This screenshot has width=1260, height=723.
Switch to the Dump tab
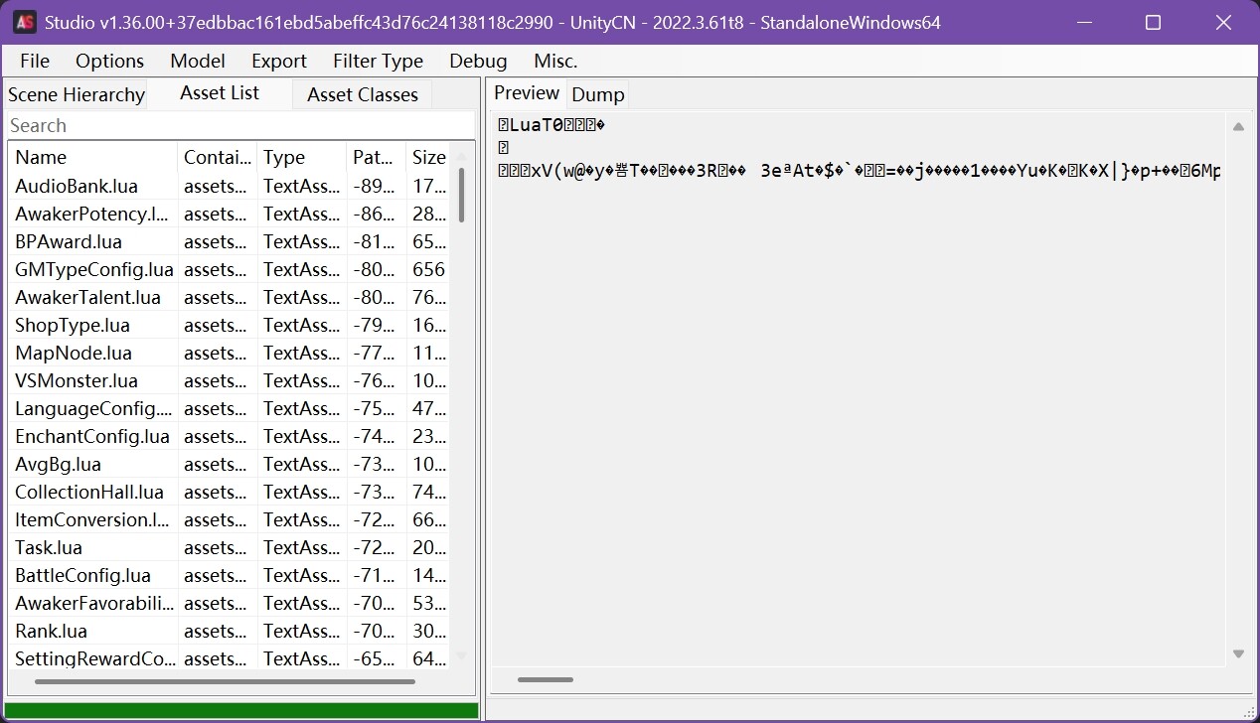pos(597,95)
